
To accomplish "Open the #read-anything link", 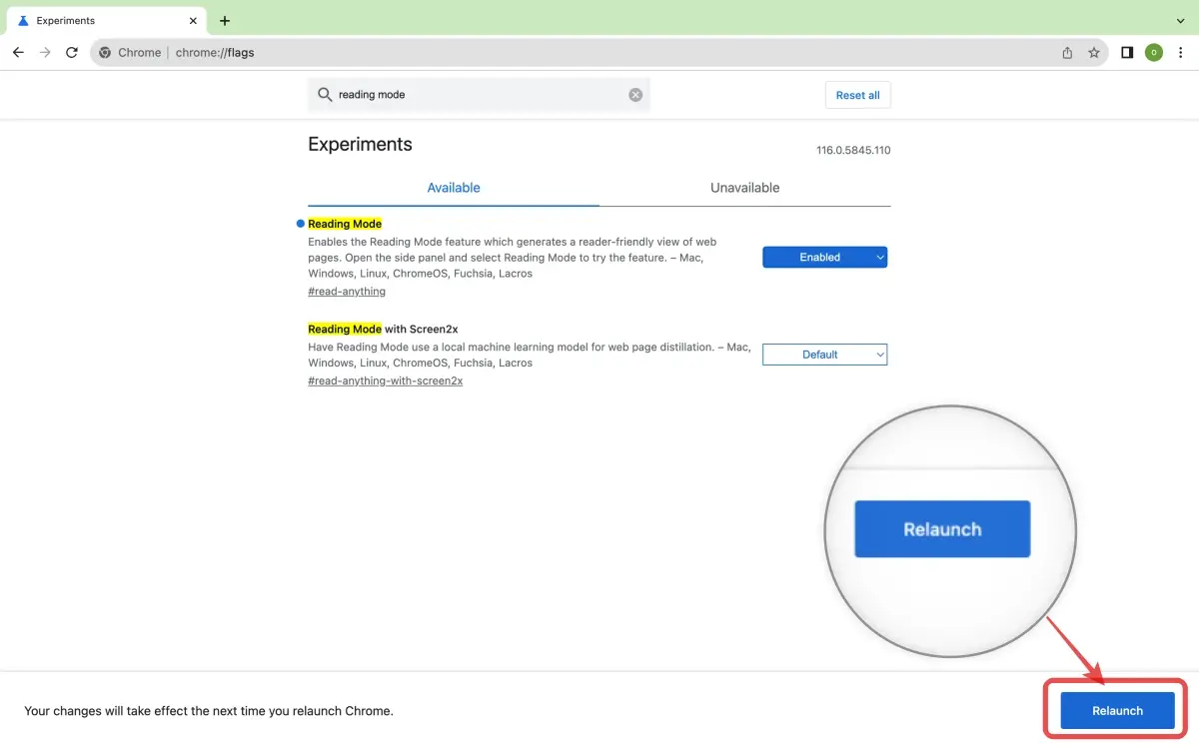I will coord(347,292).
